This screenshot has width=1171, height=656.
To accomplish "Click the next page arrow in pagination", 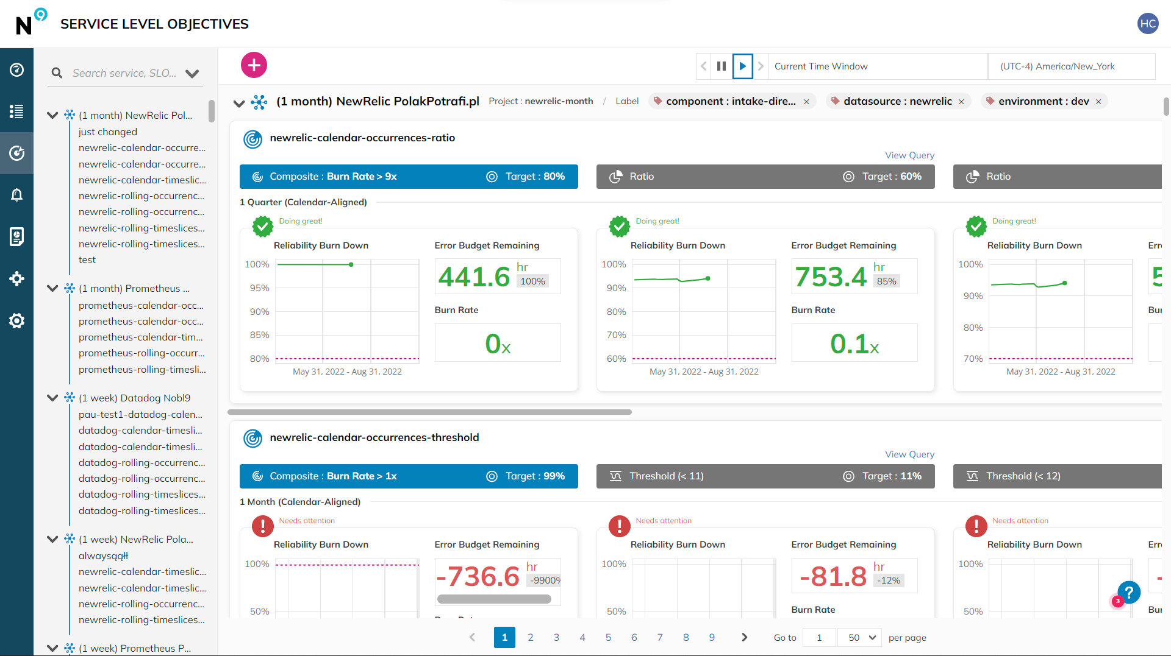I will point(744,637).
